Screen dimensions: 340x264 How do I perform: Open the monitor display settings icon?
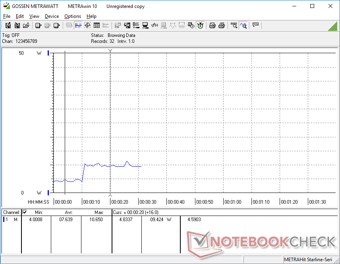point(145,25)
